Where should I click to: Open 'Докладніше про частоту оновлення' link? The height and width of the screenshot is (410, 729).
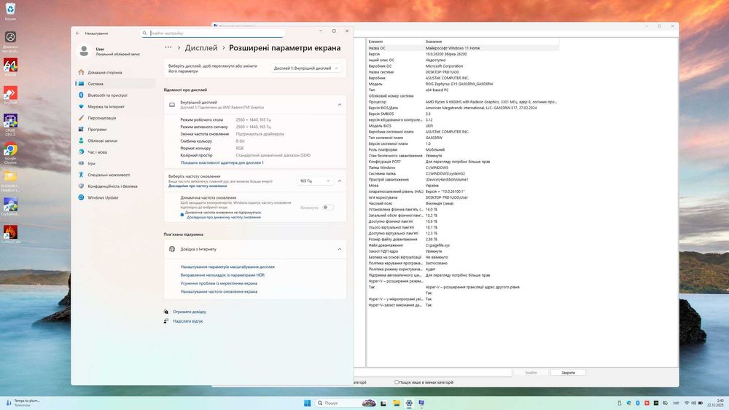pyautogui.click(x=198, y=186)
